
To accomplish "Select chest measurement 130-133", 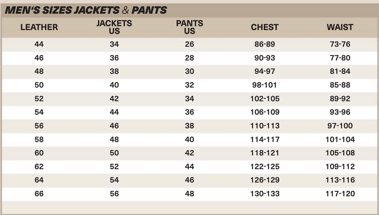I will [x=264, y=193].
